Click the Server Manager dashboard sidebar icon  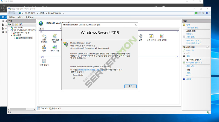point(3,17)
